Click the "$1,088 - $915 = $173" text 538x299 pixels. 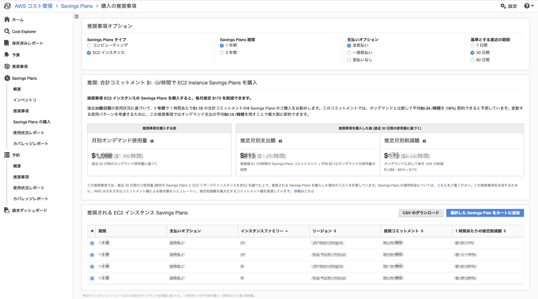click(400, 170)
